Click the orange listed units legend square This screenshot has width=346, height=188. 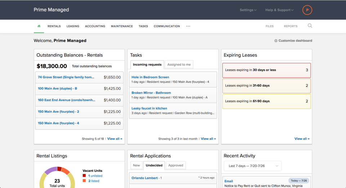point(84,180)
